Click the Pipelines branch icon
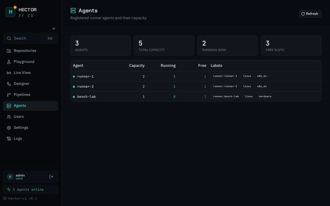This screenshot has width=330, height=206. [9, 95]
